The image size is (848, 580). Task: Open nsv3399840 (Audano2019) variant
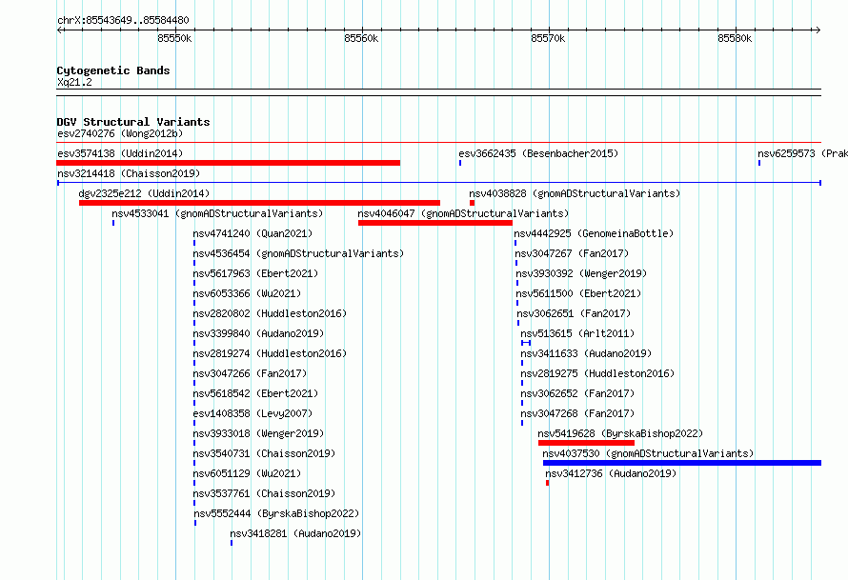click(x=258, y=333)
